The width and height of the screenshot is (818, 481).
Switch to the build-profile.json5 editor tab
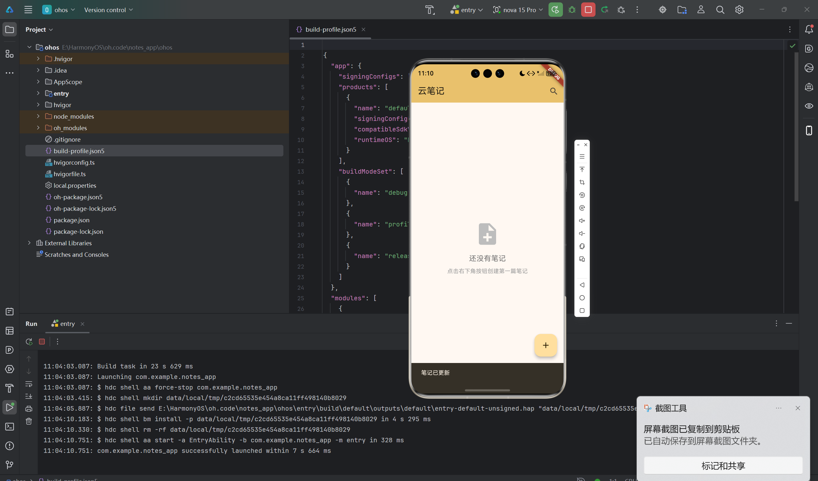(x=330, y=29)
